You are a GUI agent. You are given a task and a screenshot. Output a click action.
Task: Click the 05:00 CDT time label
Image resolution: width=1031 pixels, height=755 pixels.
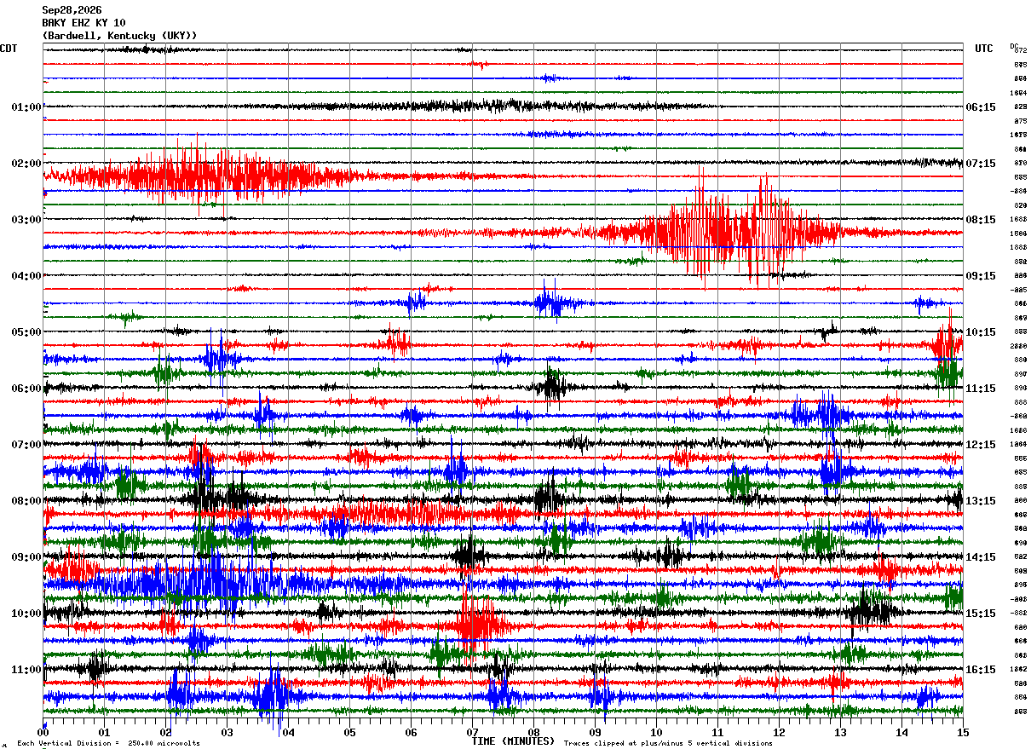click(26, 332)
